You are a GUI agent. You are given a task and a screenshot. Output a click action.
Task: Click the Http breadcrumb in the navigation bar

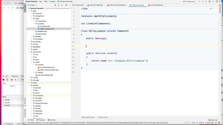click(x=46, y=1)
